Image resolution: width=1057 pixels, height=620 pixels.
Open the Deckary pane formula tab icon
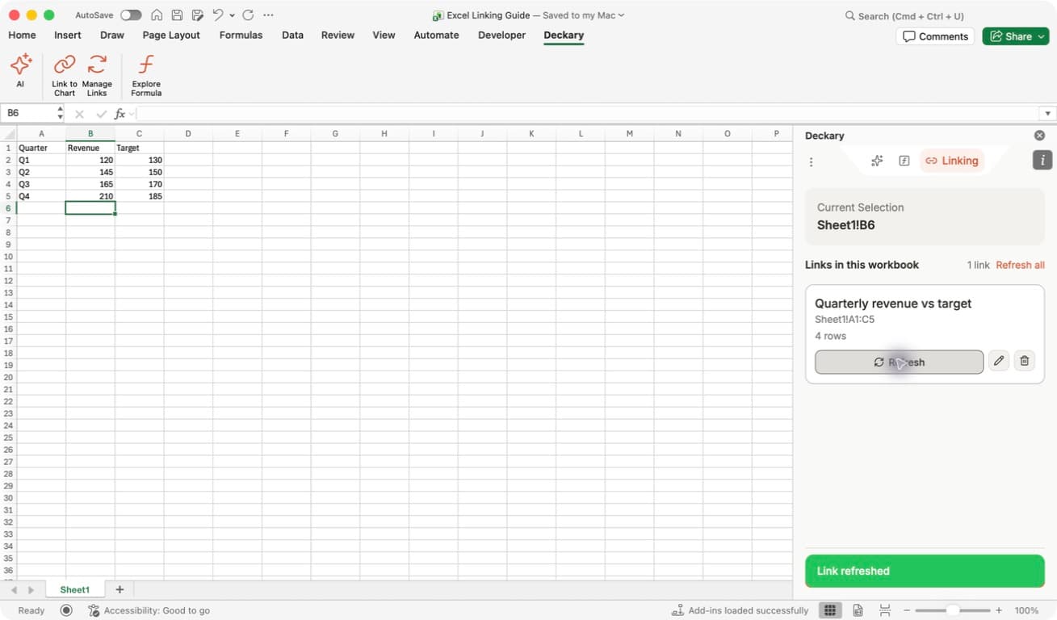[x=904, y=161]
